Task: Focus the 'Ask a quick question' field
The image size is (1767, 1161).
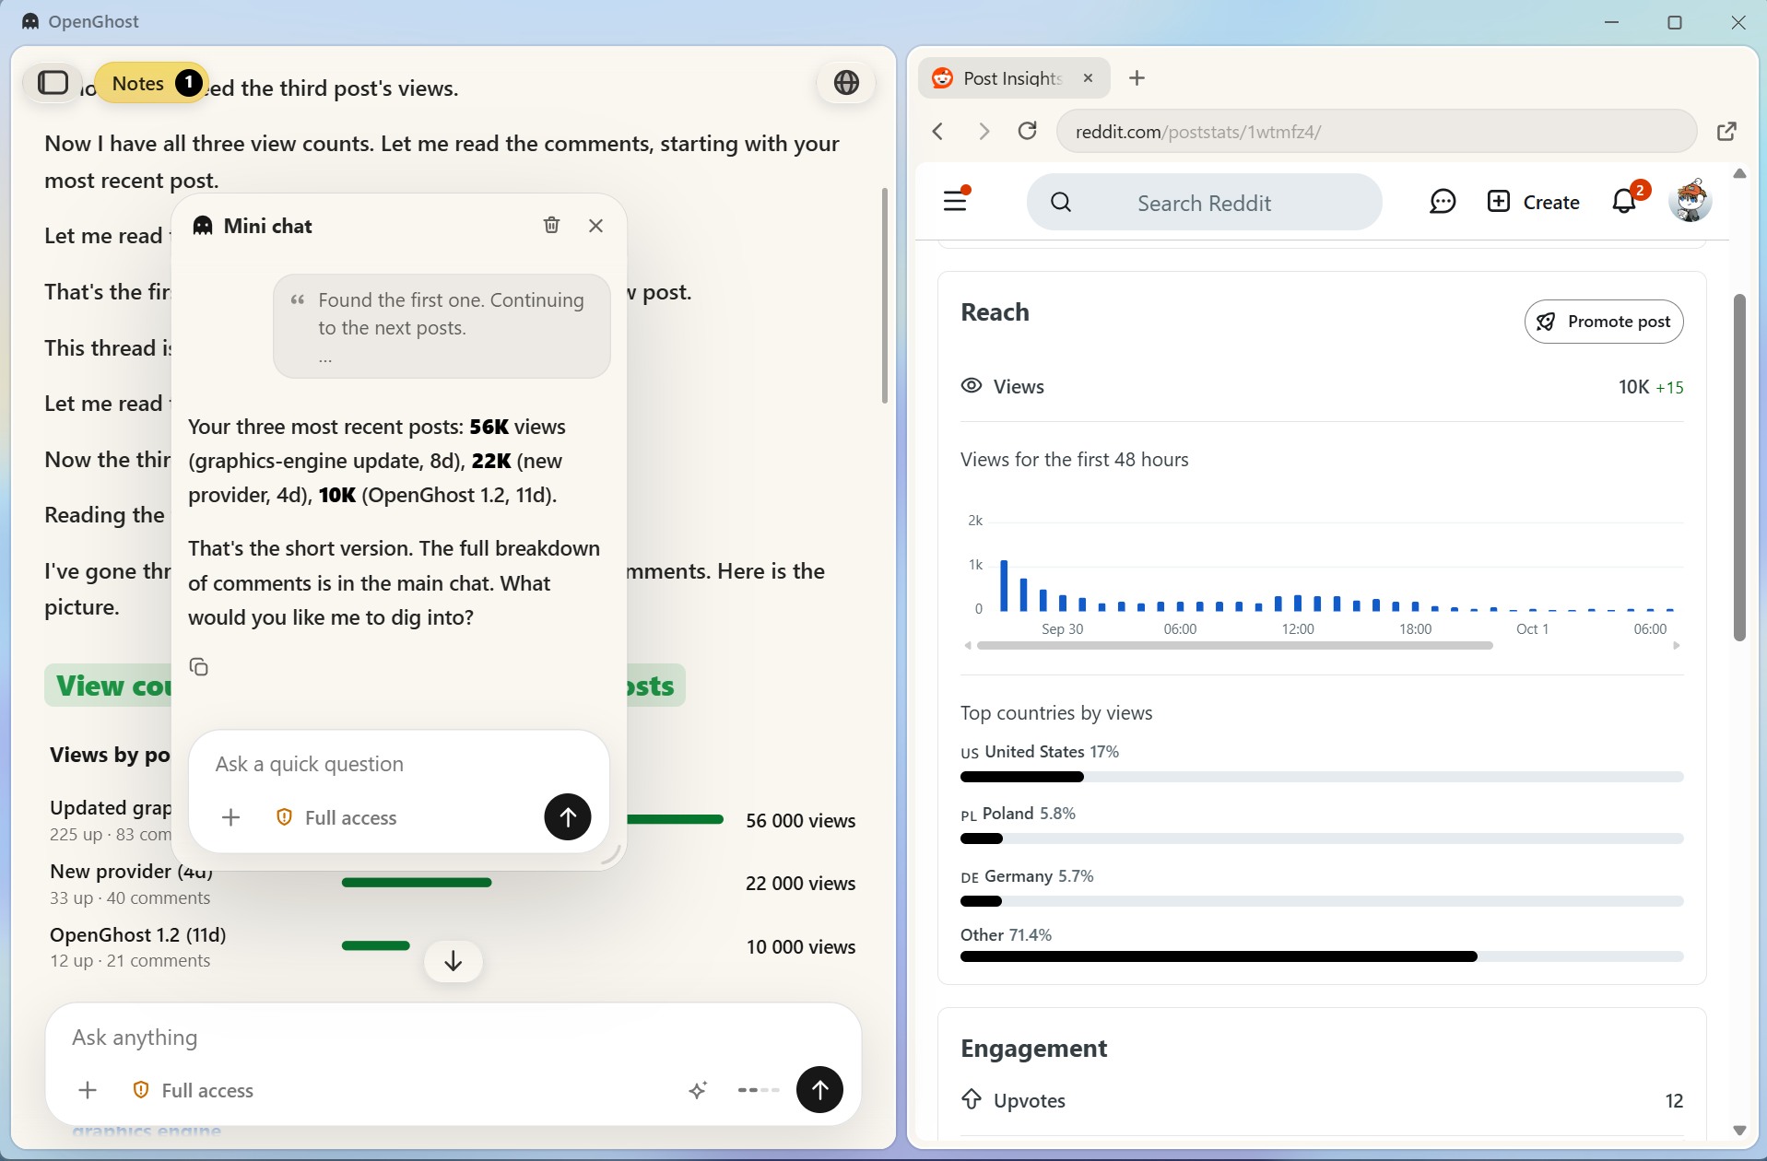Action: (398, 764)
